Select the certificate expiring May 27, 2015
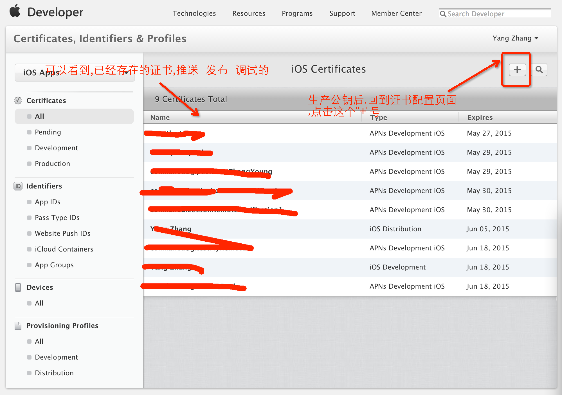This screenshot has height=395, width=562. point(350,133)
